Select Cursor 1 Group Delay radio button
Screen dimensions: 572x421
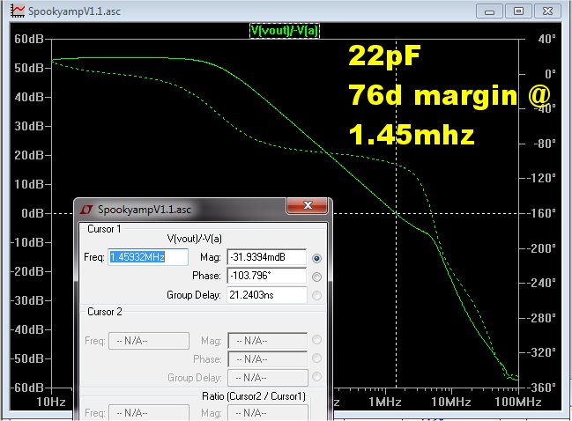coord(316,296)
